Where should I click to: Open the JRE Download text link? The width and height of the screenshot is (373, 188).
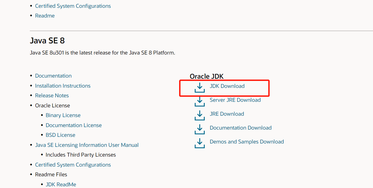point(227,114)
